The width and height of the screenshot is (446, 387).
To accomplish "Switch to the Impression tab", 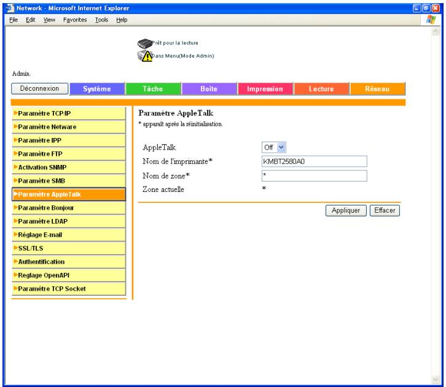I will [x=265, y=89].
